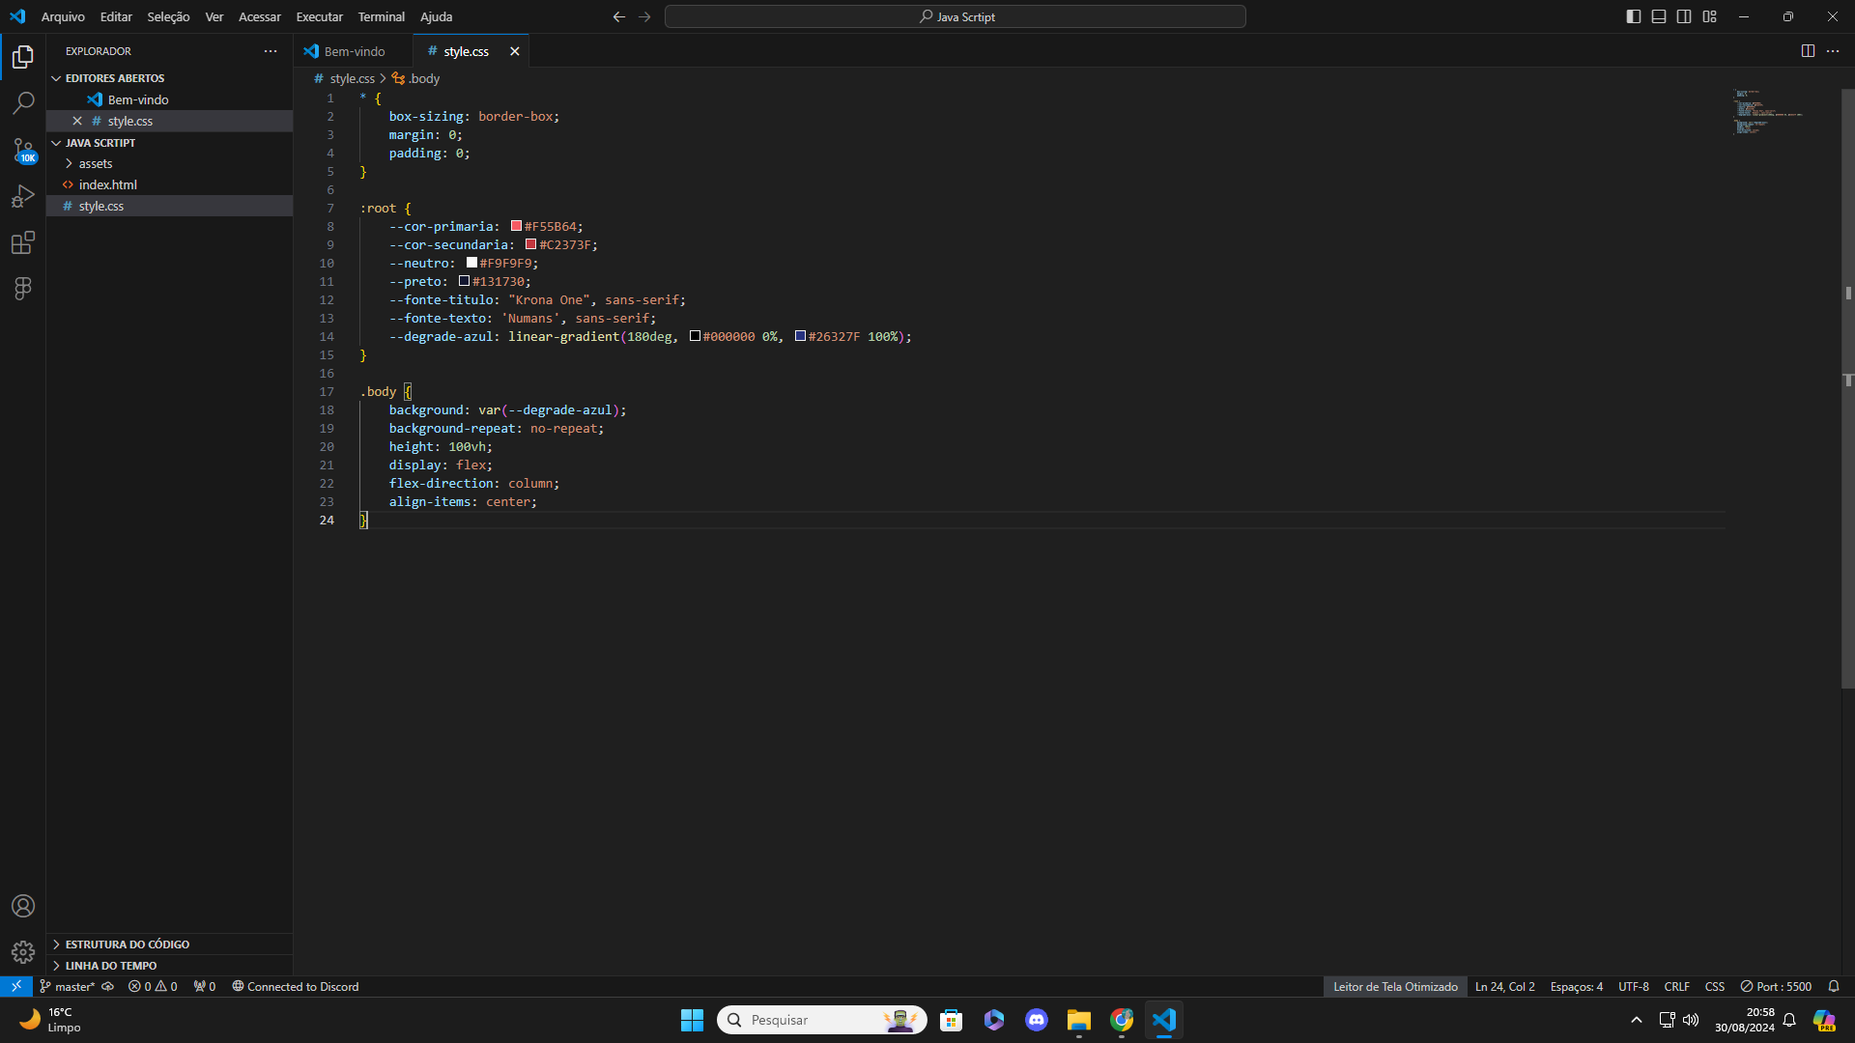Click Ln 24, Col 2 go to line

(x=1504, y=986)
